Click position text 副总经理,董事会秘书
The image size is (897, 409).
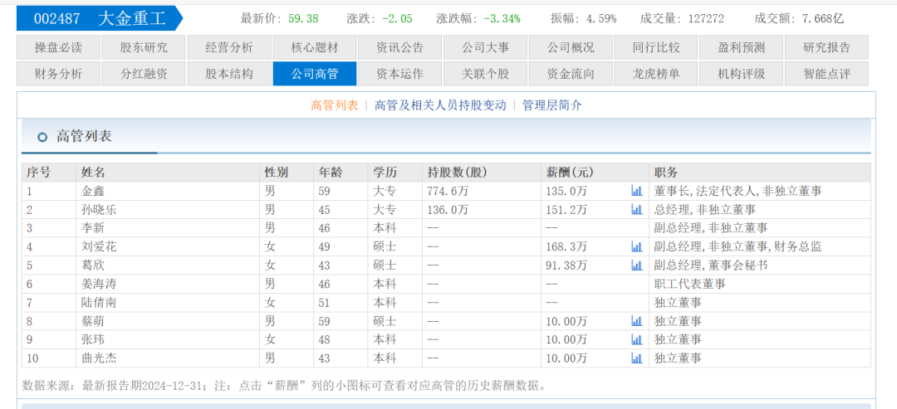click(710, 265)
